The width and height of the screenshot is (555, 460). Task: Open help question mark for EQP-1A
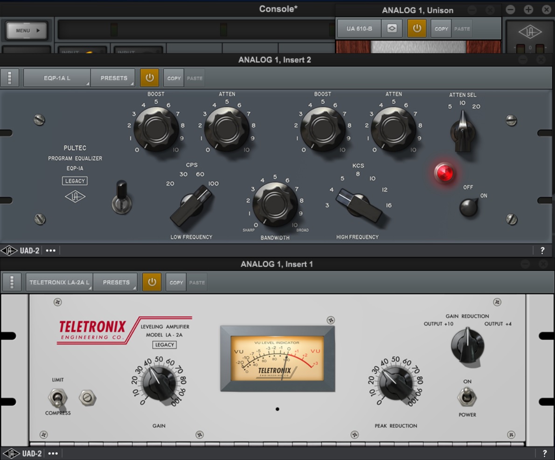coord(542,251)
